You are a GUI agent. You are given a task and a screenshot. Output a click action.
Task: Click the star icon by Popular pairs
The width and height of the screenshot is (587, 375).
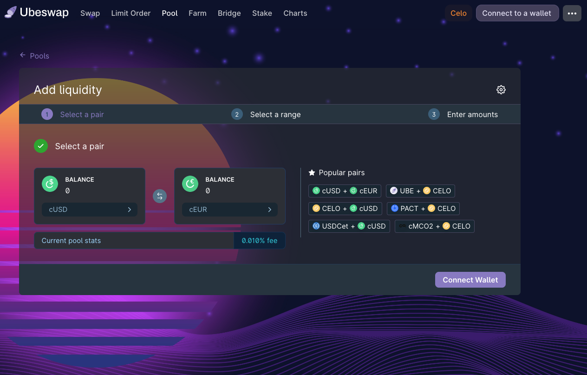[312, 172]
